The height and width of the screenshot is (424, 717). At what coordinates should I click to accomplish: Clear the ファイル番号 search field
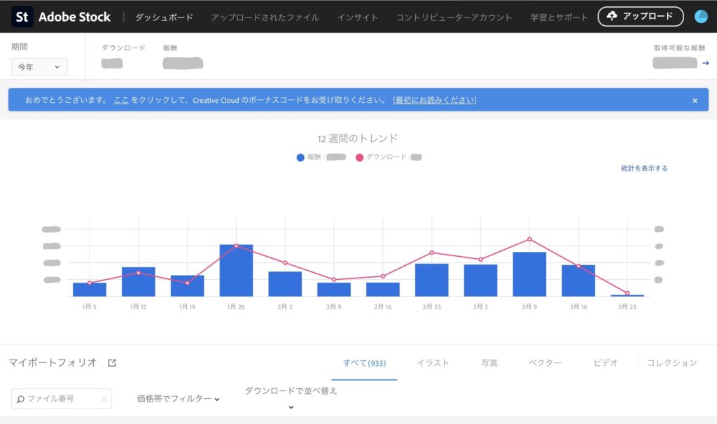[104, 400]
